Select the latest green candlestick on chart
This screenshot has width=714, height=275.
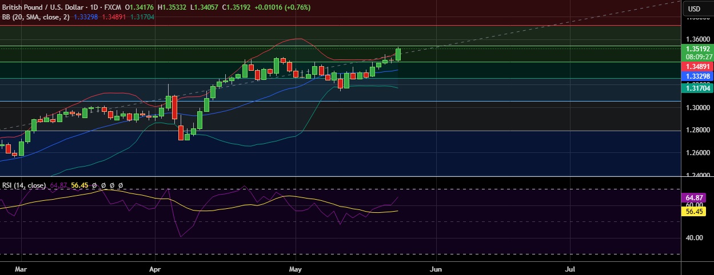click(x=398, y=54)
